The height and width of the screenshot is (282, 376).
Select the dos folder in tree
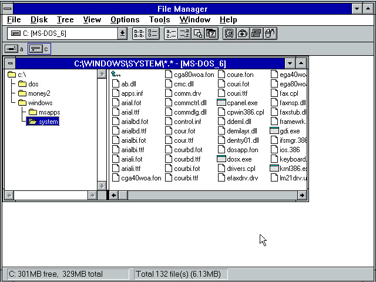[28, 84]
